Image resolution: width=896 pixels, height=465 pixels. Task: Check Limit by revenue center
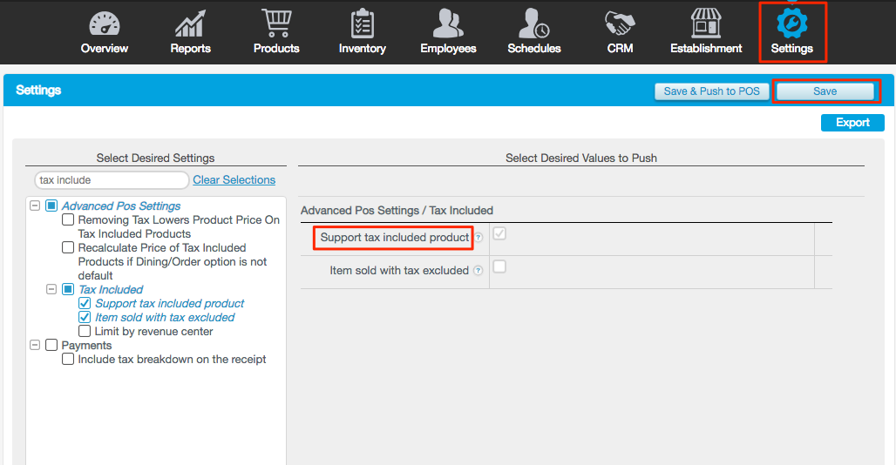click(x=85, y=332)
